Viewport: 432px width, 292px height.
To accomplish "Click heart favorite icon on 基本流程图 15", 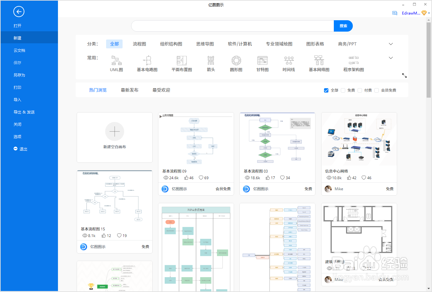I will pyautogui.click(x=119, y=236).
